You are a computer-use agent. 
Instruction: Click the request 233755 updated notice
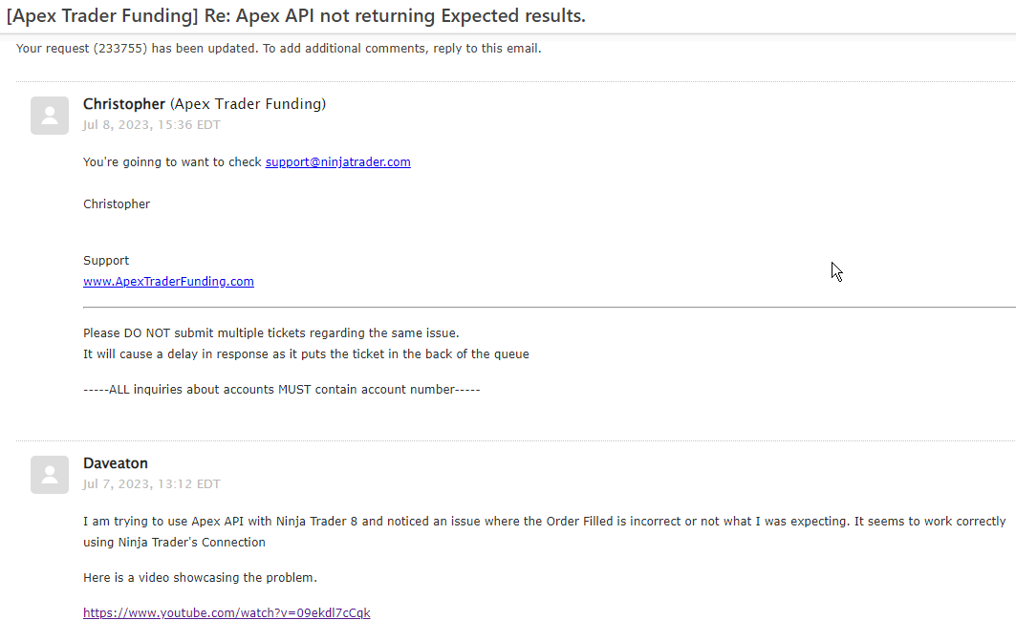tap(279, 49)
